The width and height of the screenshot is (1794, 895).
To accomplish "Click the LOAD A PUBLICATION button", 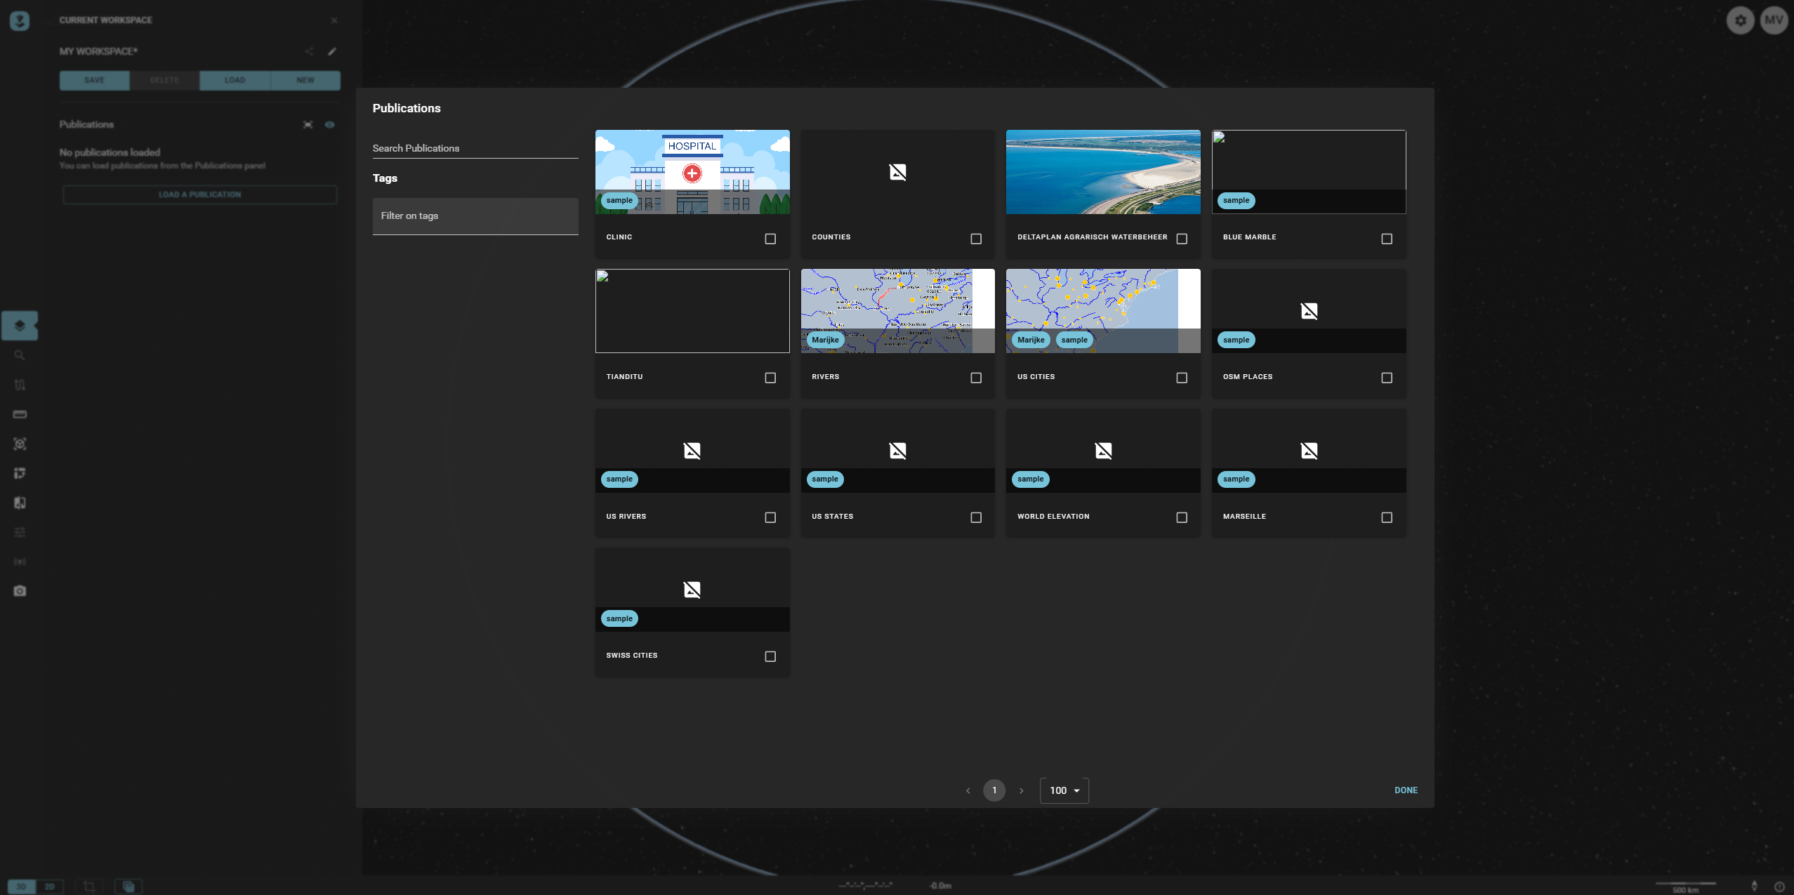I will (x=199, y=194).
